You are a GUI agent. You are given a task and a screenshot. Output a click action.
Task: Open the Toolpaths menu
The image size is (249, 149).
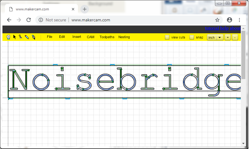click(x=107, y=37)
